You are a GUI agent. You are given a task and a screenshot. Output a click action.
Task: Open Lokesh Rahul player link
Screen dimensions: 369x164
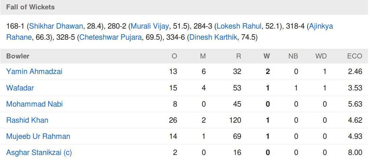(239, 26)
